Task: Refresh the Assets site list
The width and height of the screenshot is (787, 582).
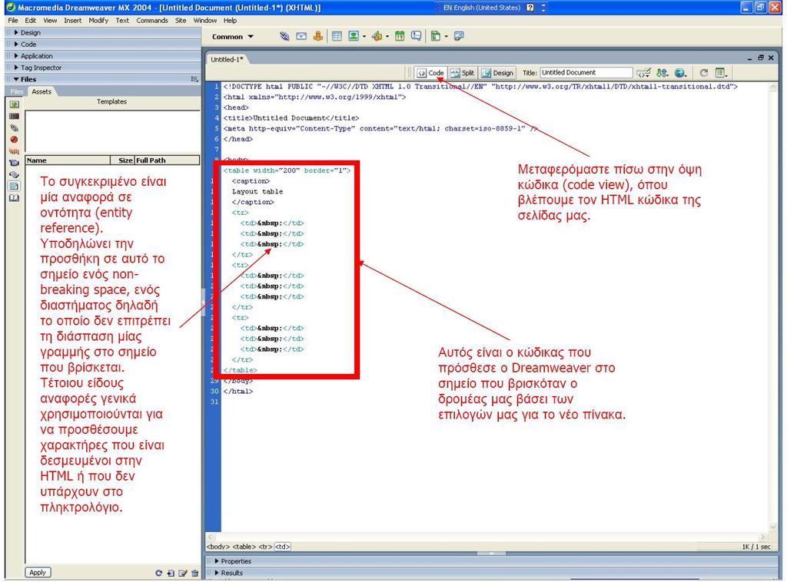Action: (x=158, y=573)
